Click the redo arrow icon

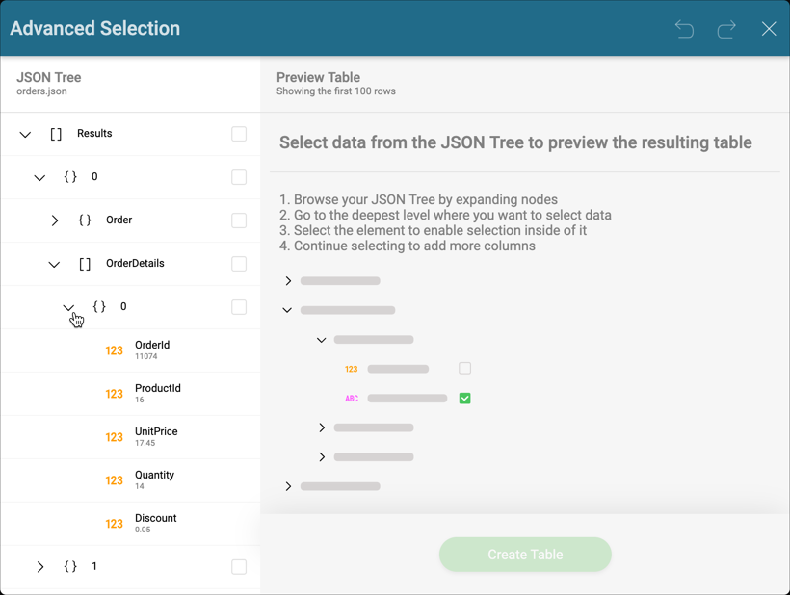point(726,29)
